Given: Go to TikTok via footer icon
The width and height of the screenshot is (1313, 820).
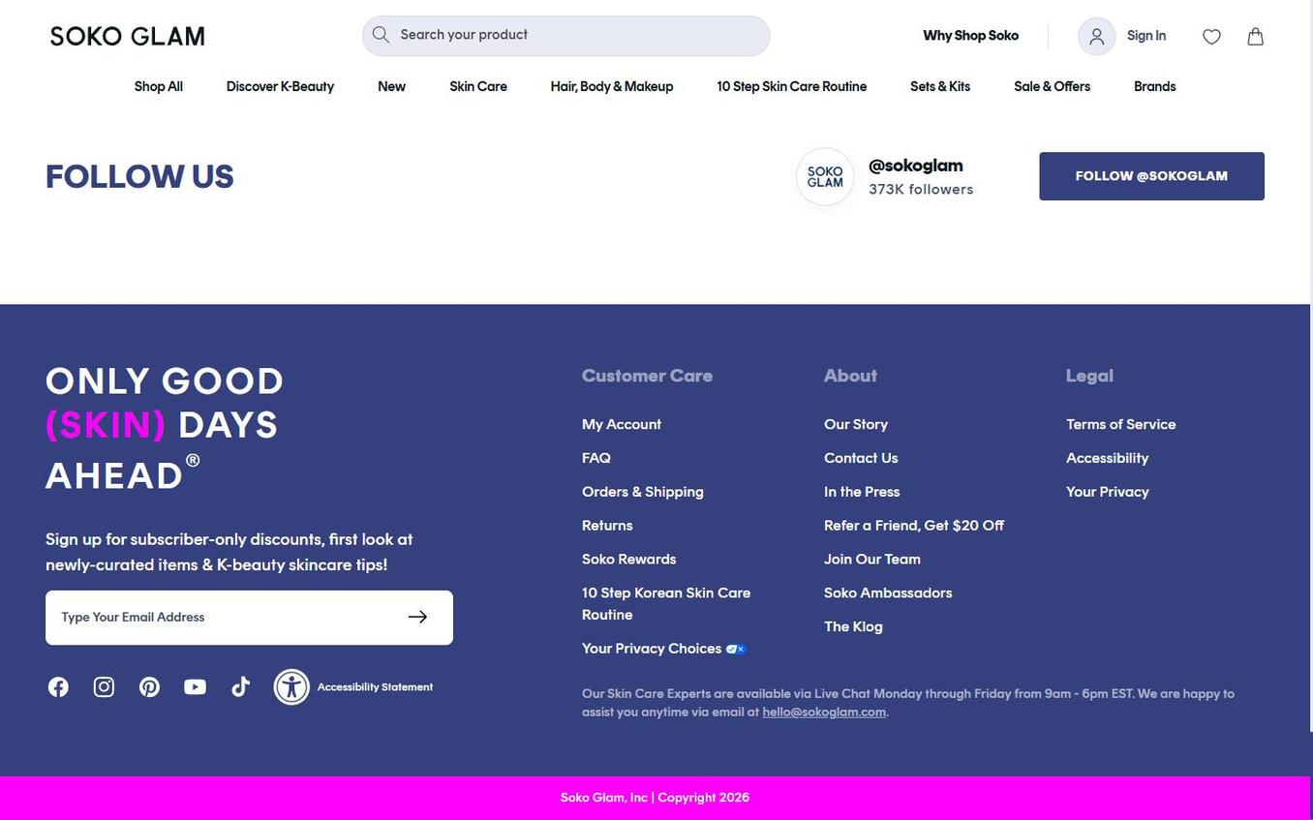Looking at the screenshot, I should point(240,687).
